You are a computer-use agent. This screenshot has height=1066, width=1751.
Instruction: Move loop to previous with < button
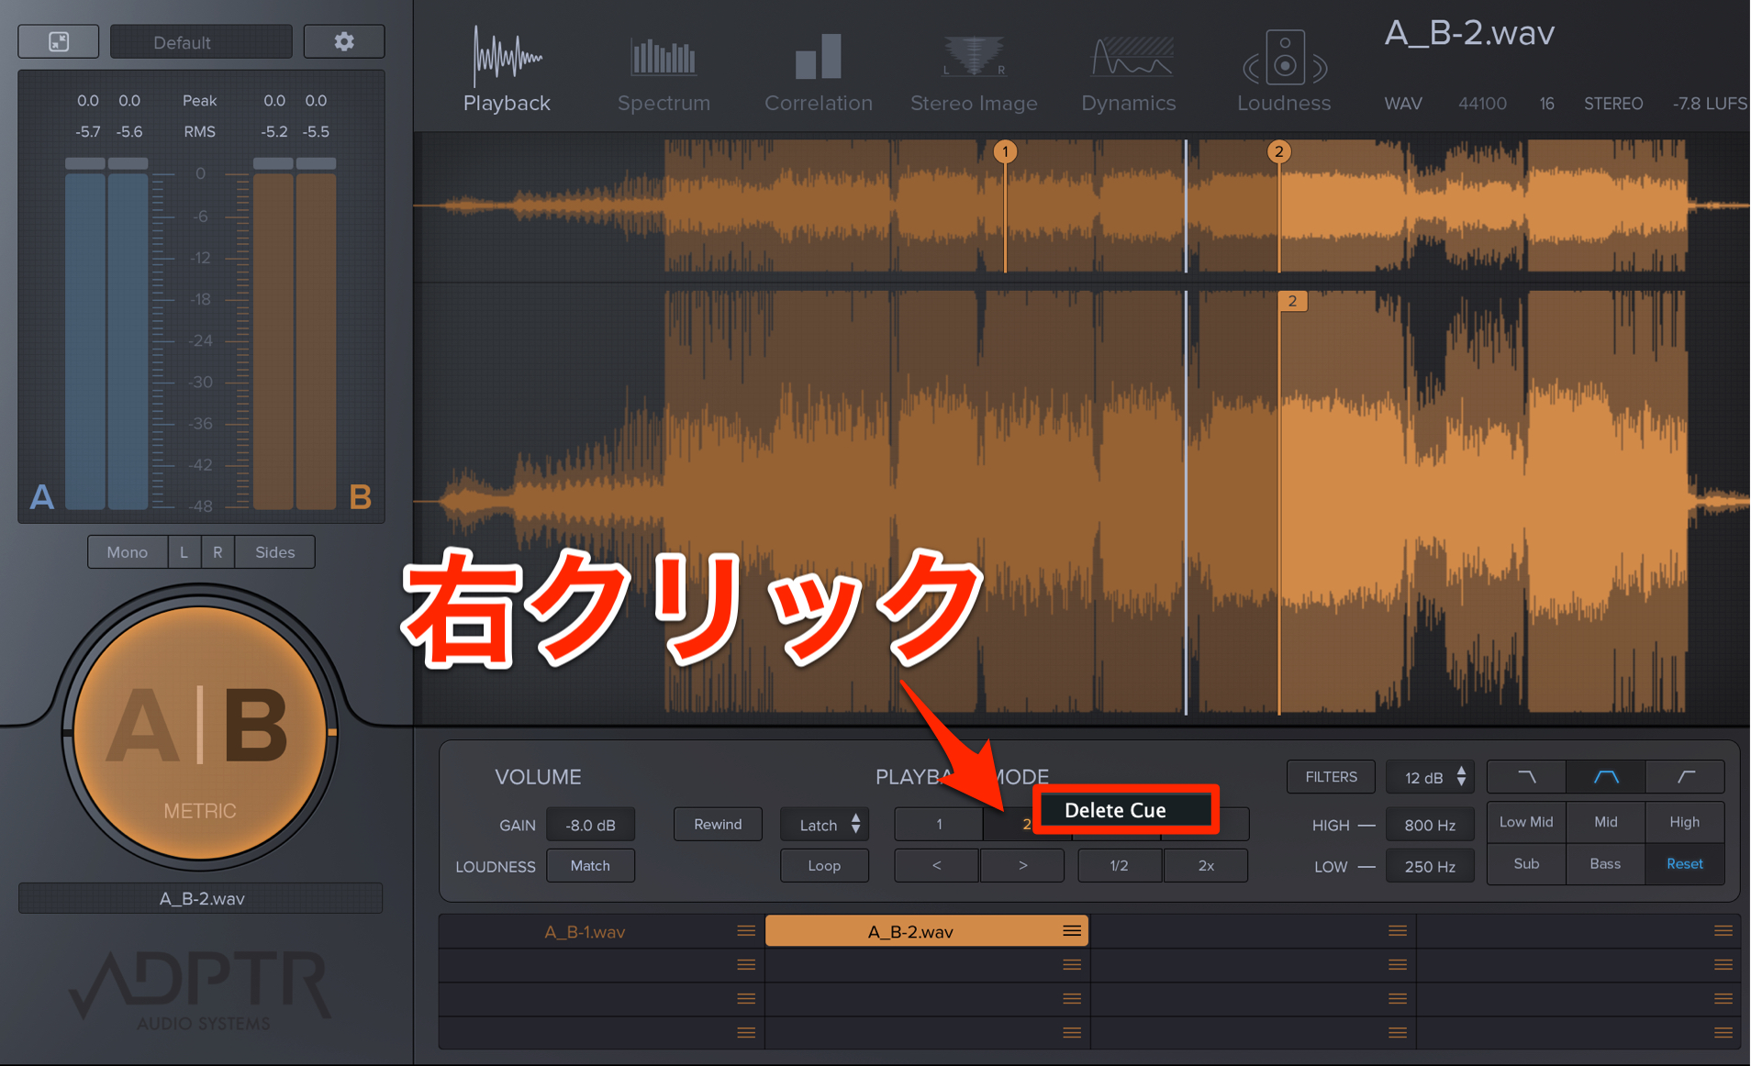(936, 866)
